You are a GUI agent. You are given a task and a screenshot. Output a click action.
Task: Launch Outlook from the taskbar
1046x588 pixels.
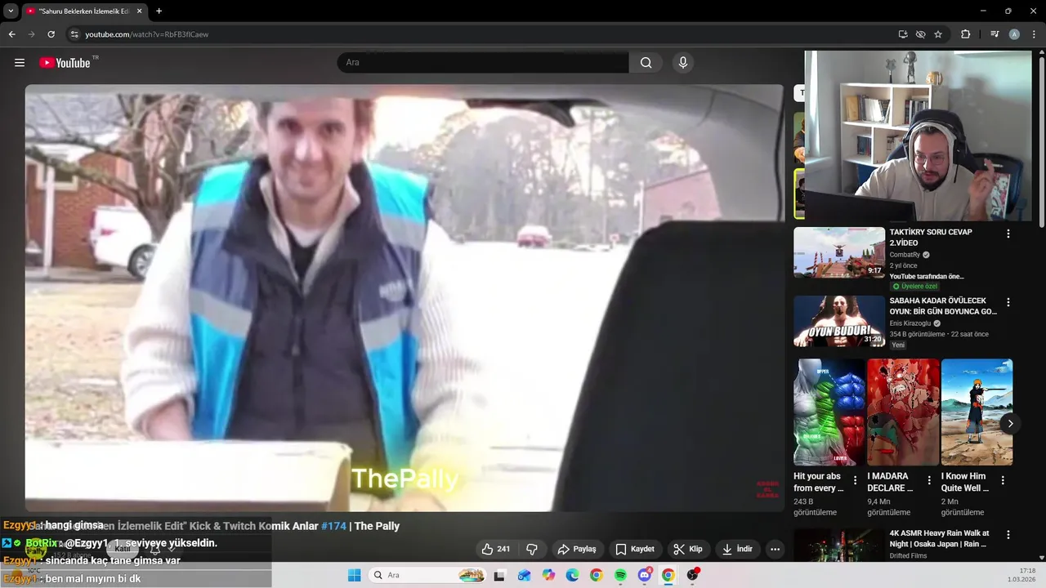pyautogui.click(x=524, y=575)
